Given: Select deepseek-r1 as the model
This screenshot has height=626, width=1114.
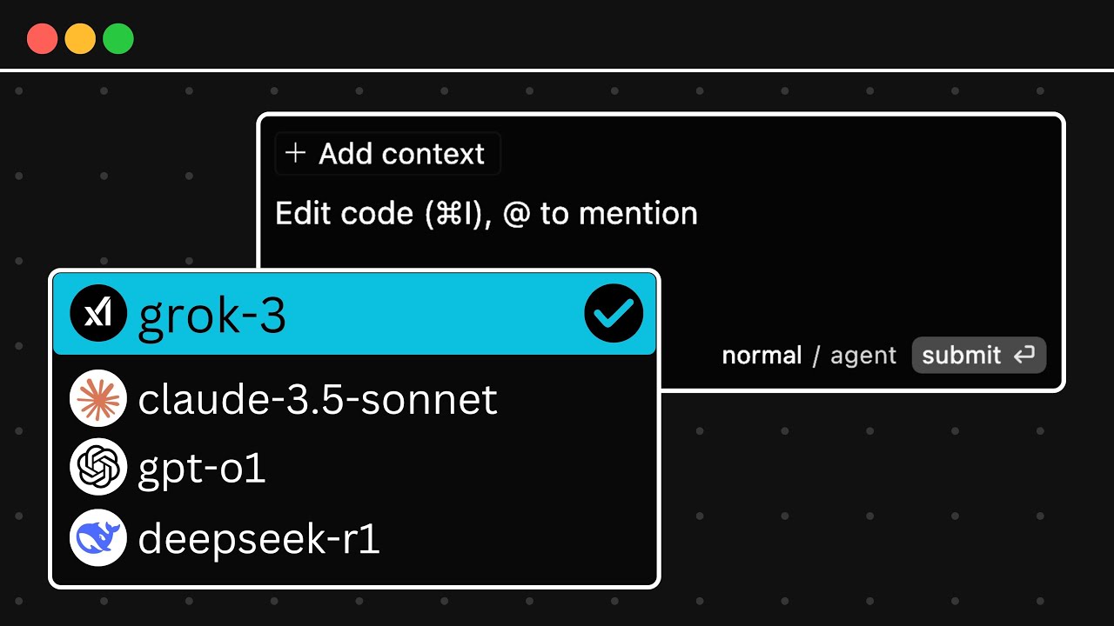Looking at the screenshot, I should (x=258, y=539).
